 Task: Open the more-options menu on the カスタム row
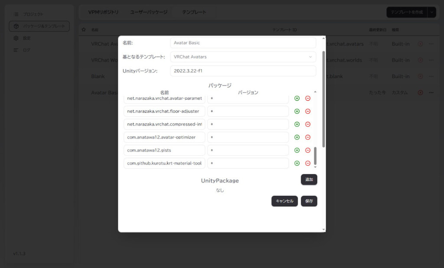click(x=431, y=93)
